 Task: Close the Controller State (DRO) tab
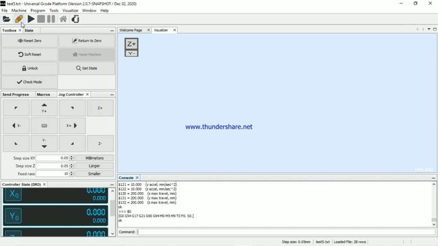44,184
